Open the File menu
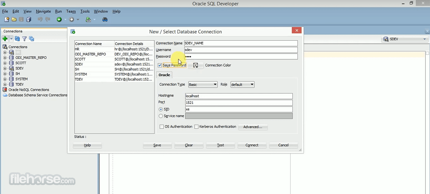The height and width of the screenshot is (194, 430). point(5,11)
